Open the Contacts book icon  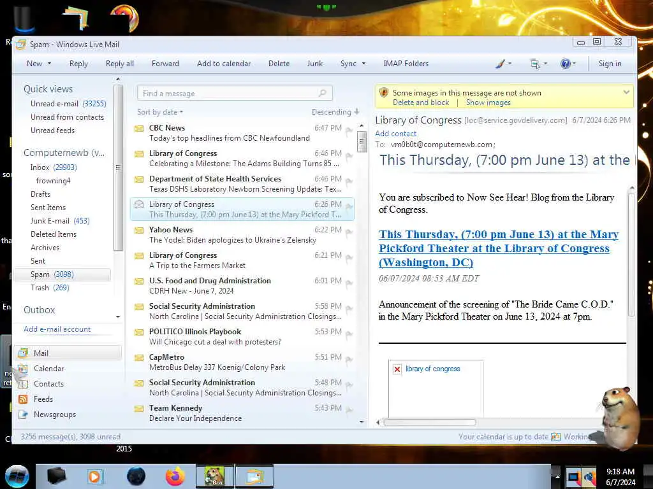point(24,384)
